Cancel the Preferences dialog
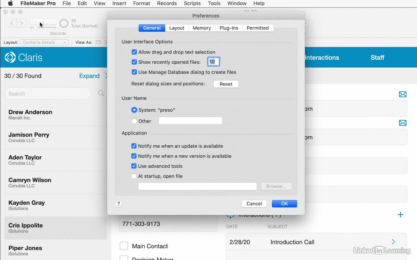This screenshot has width=417, height=260. coord(254,203)
